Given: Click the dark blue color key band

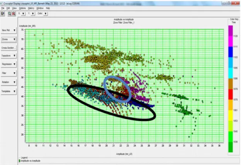Looking at the screenshot, I should [231, 52].
